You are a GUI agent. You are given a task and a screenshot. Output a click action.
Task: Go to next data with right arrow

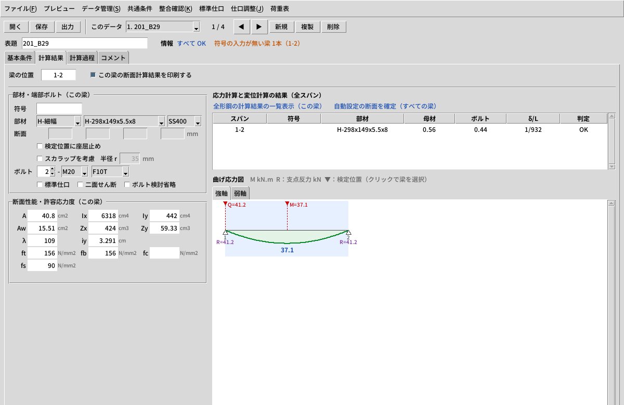pos(259,27)
